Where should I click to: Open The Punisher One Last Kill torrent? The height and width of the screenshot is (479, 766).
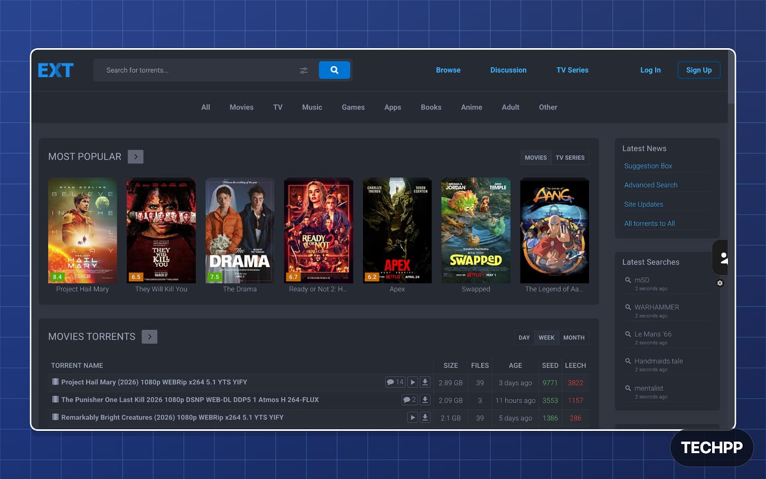point(190,400)
